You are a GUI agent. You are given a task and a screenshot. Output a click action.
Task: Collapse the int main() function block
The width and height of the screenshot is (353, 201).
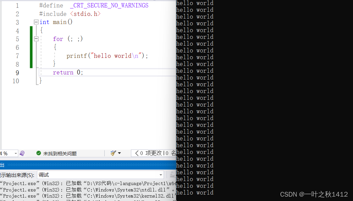tap(36, 22)
